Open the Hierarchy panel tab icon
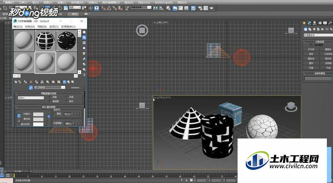Screen dimensions: 333x183 click(x=314, y=23)
